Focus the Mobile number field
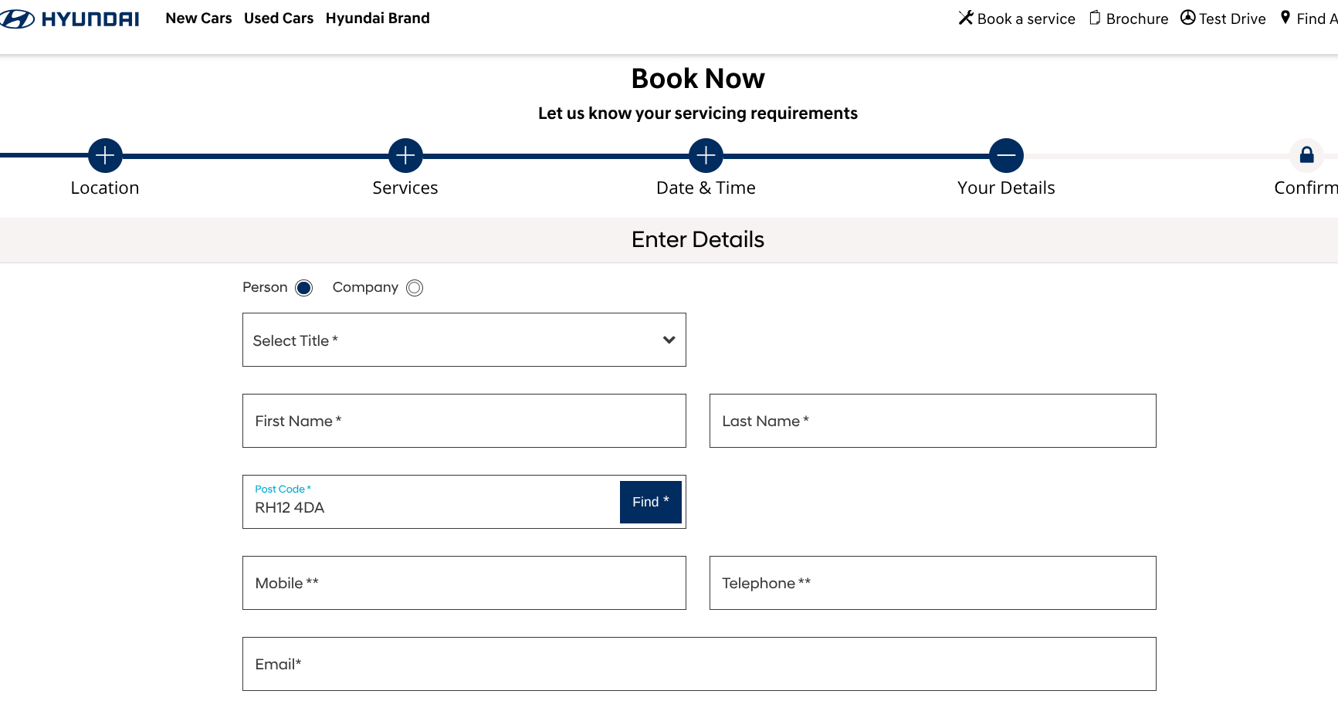The image size is (1338, 701). (464, 583)
